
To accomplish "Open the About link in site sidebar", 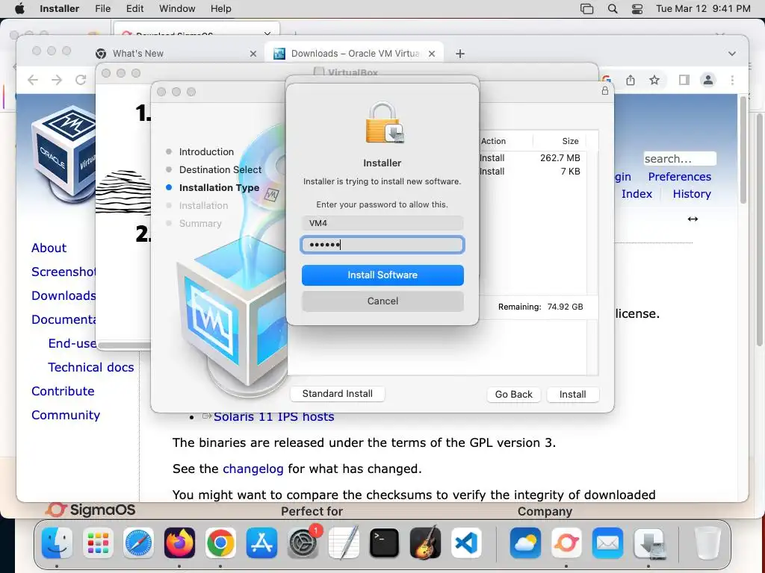I will coord(49,248).
